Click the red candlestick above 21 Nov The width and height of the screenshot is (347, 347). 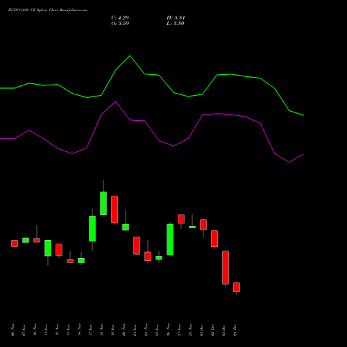point(137,246)
